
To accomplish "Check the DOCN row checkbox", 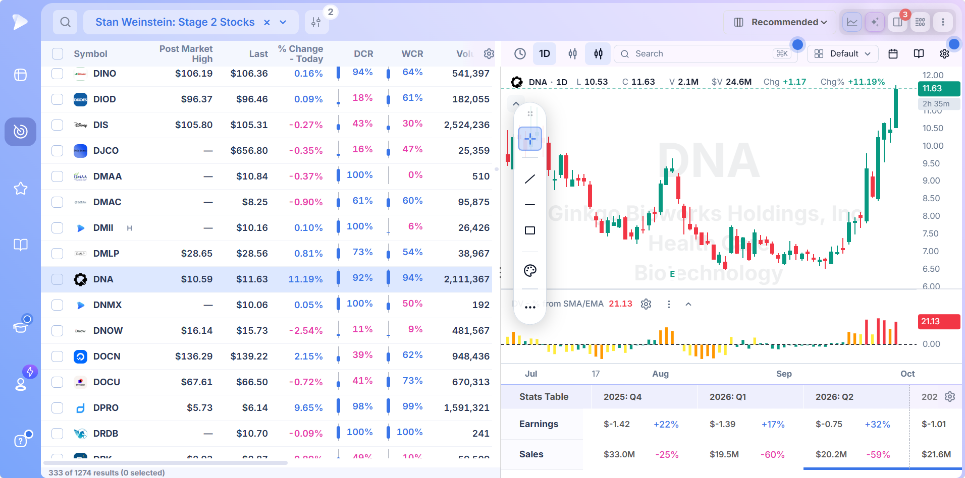I will [x=58, y=356].
